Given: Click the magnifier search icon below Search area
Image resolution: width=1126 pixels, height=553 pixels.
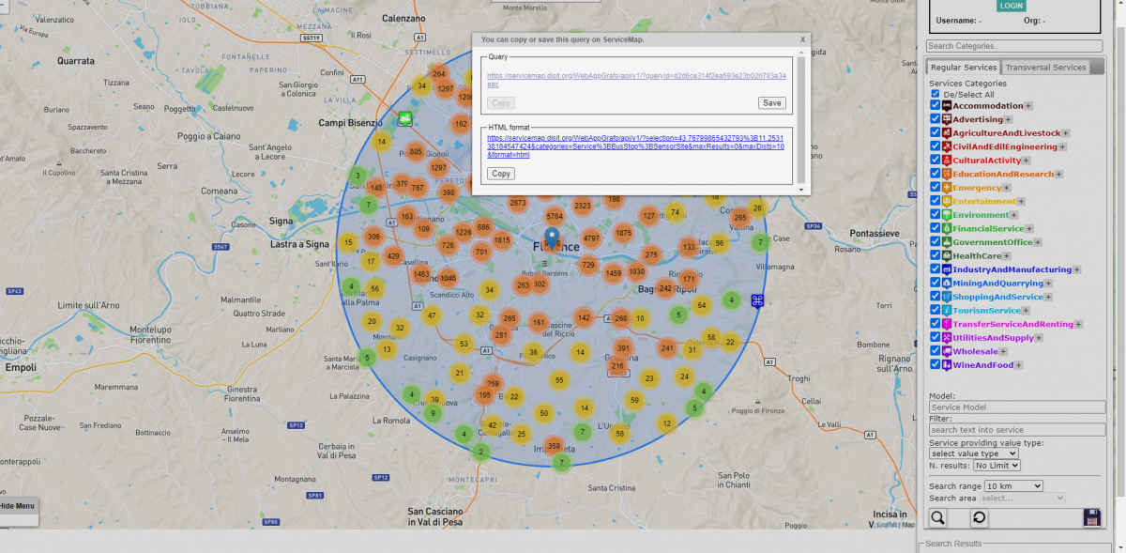Looking at the screenshot, I should pos(938,517).
